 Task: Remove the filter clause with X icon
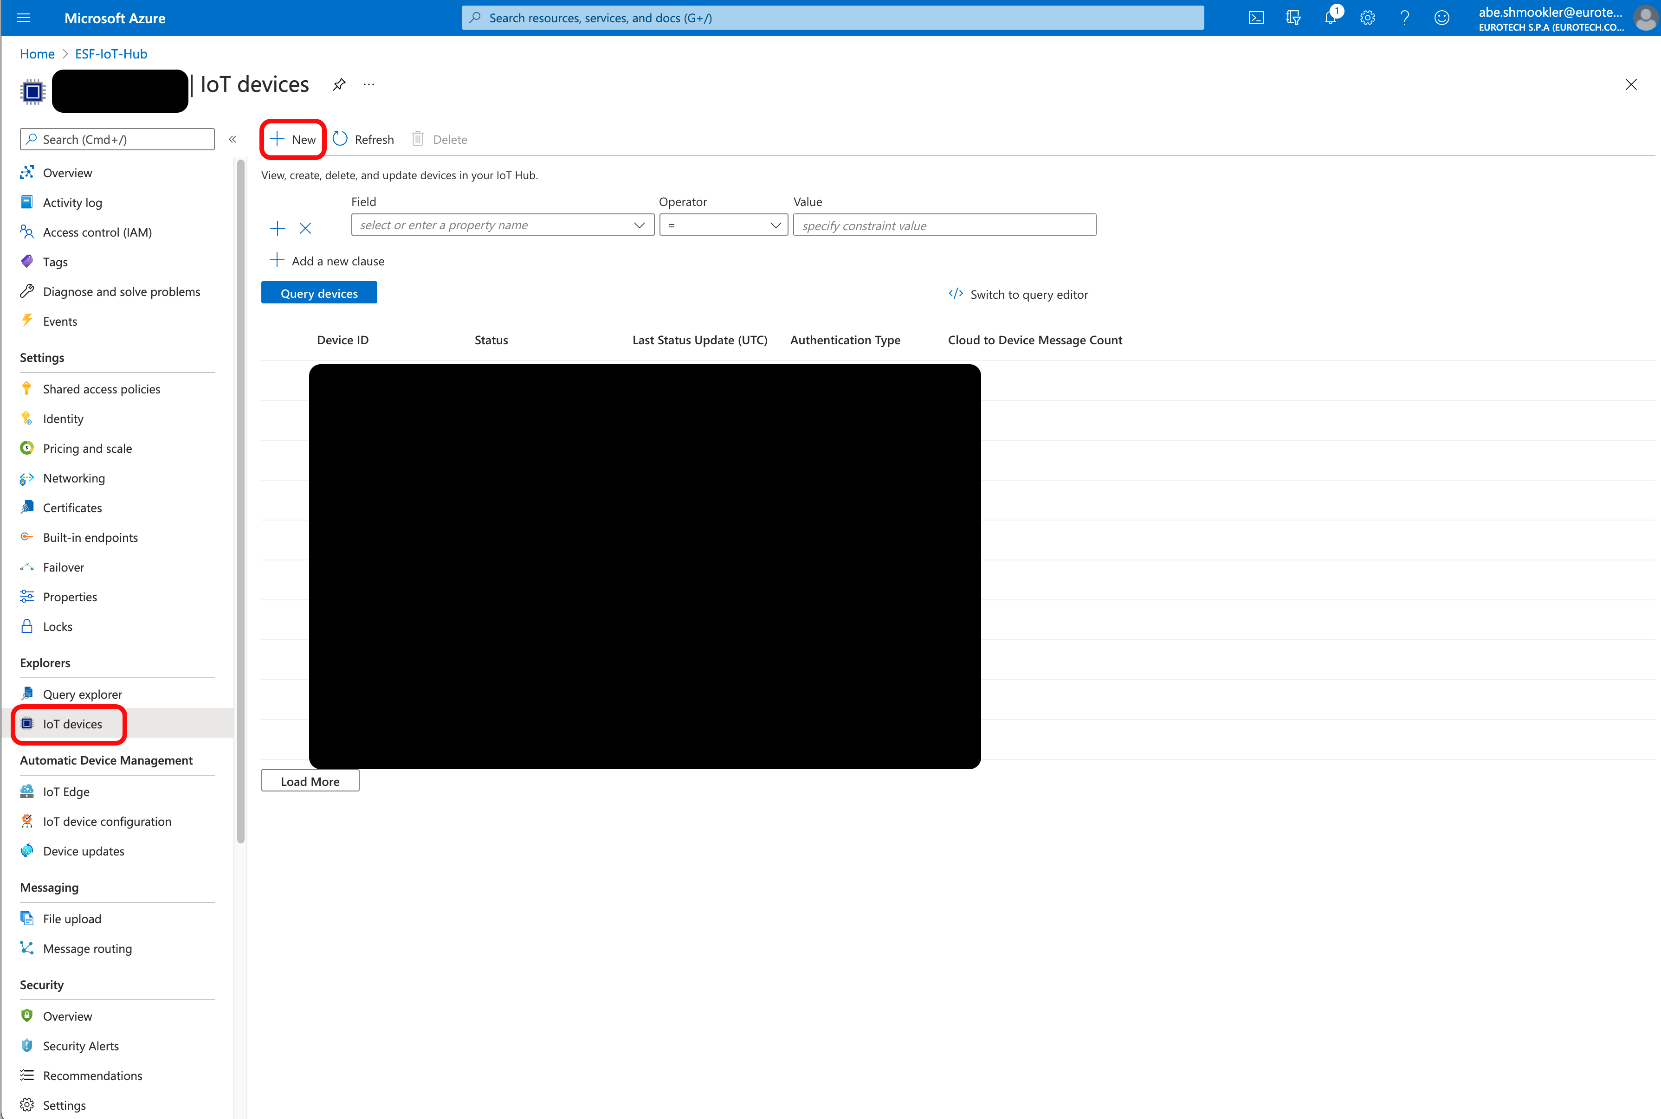[x=305, y=228]
